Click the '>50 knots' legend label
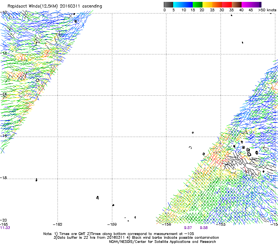 tap(267, 10)
